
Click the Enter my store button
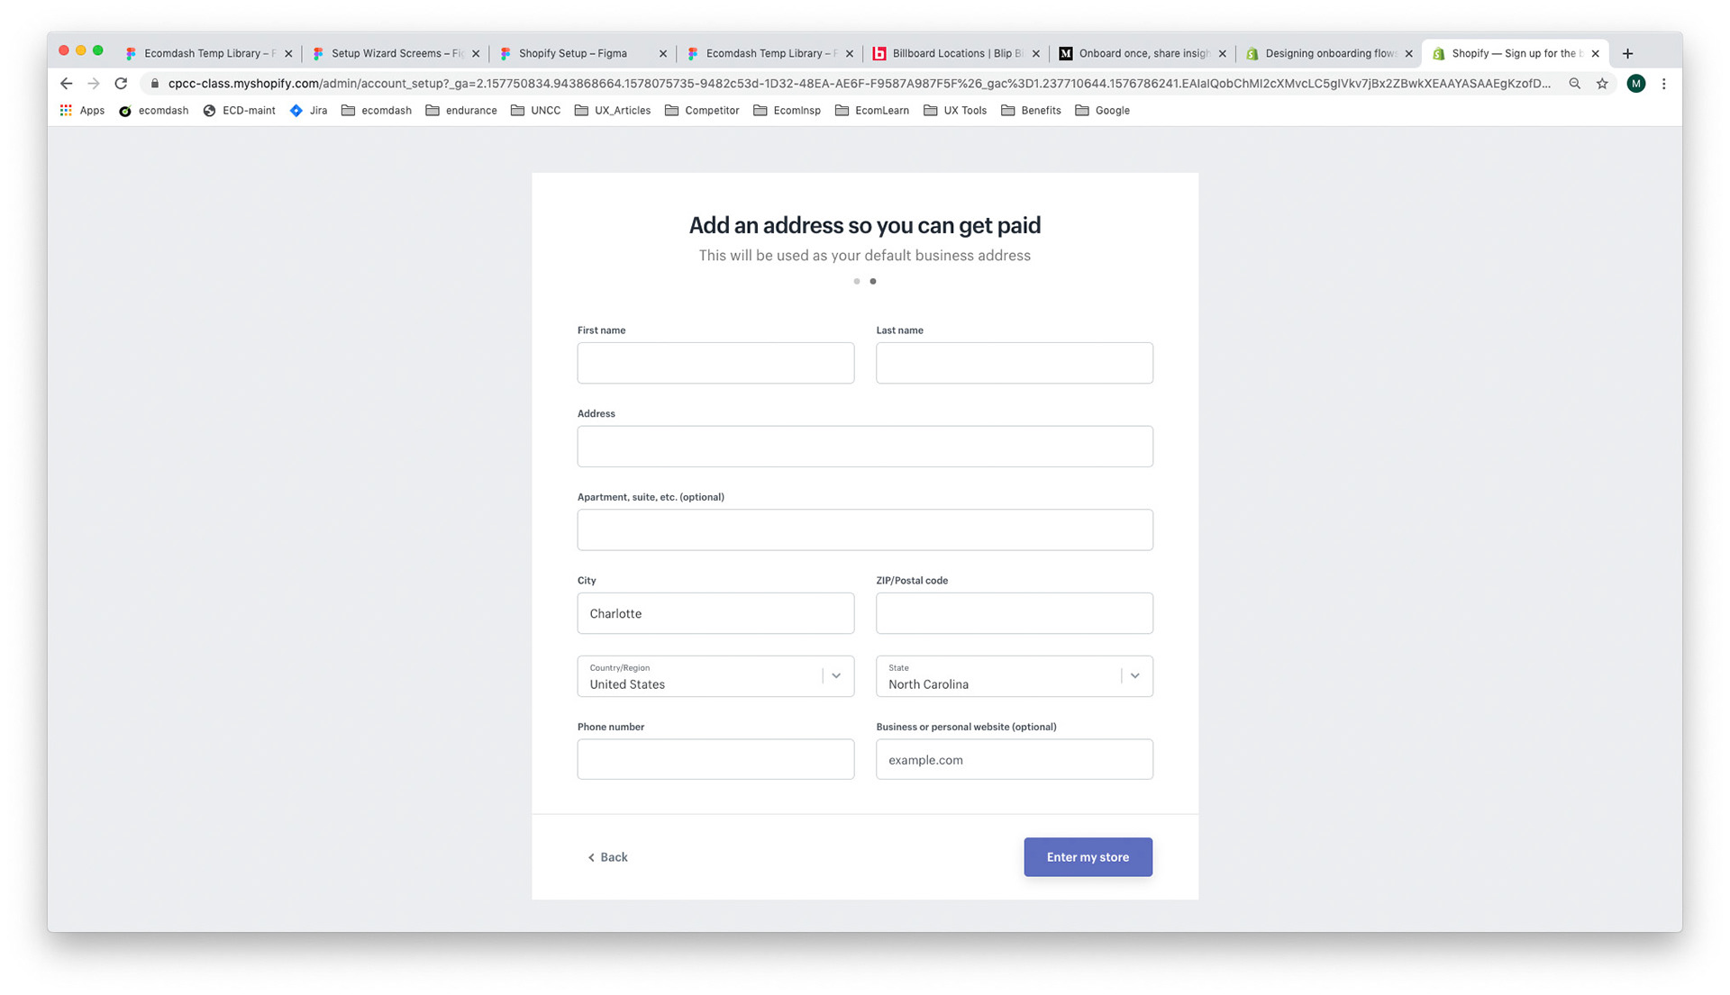(1088, 857)
